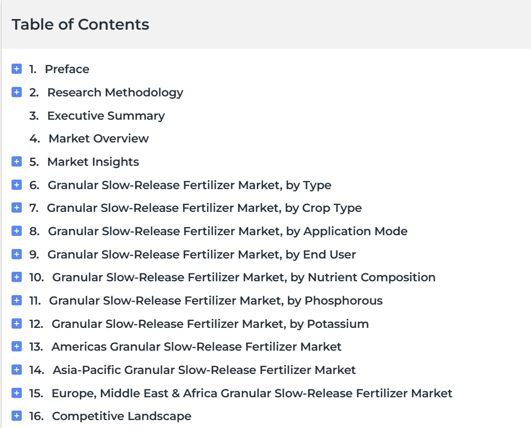531x428 pixels.
Task: Click plus icon beside by Nutrient Composition
Action: pyautogui.click(x=16, y=277)
